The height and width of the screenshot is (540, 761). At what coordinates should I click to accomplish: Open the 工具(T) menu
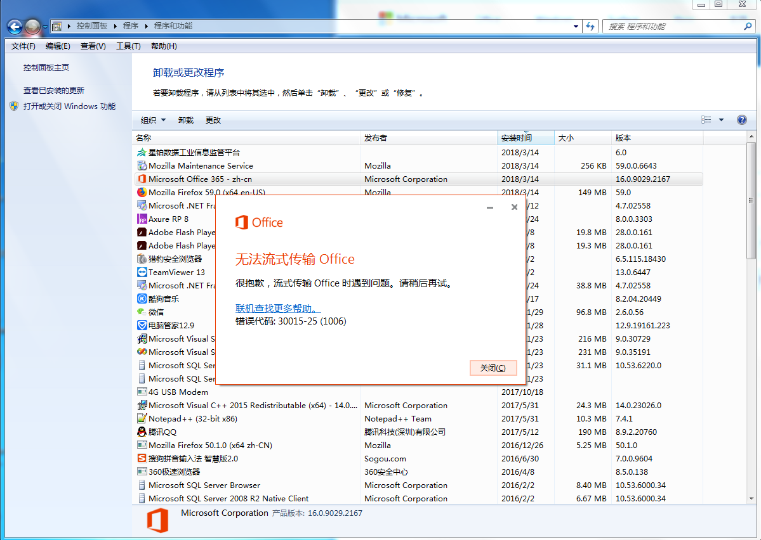(128, 46)
